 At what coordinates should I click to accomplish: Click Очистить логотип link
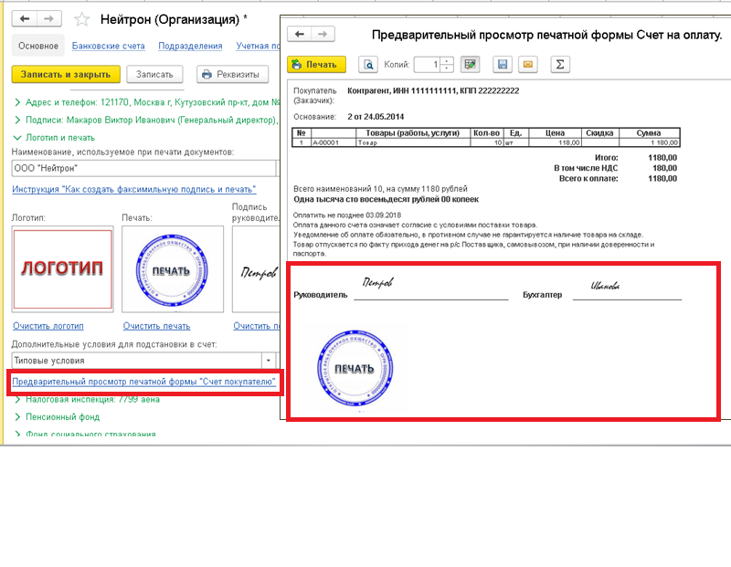[x=48, y=326]
